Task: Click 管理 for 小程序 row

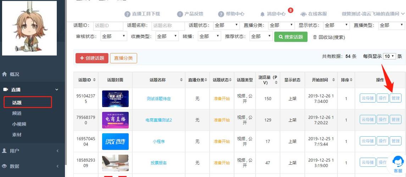Action: 395,141
